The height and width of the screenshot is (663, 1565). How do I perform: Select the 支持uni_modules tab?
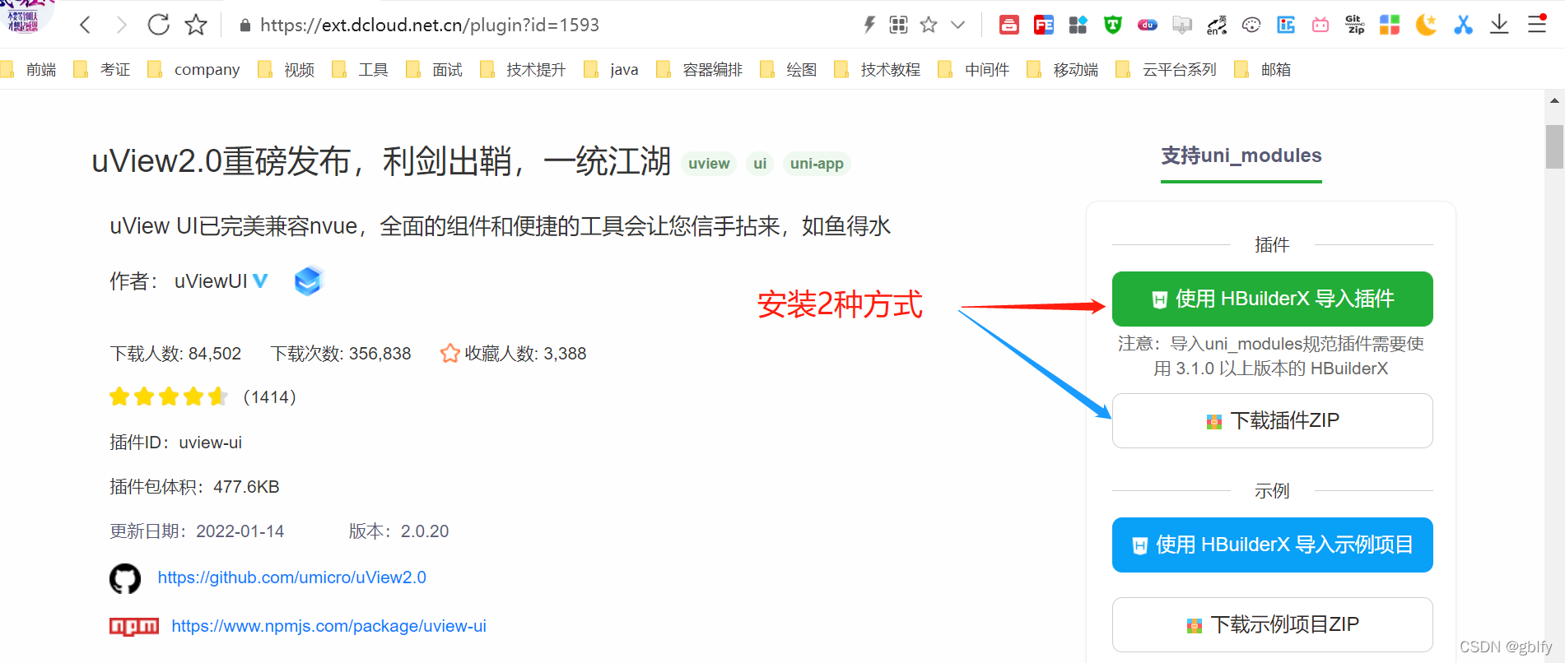(1241, 156)
